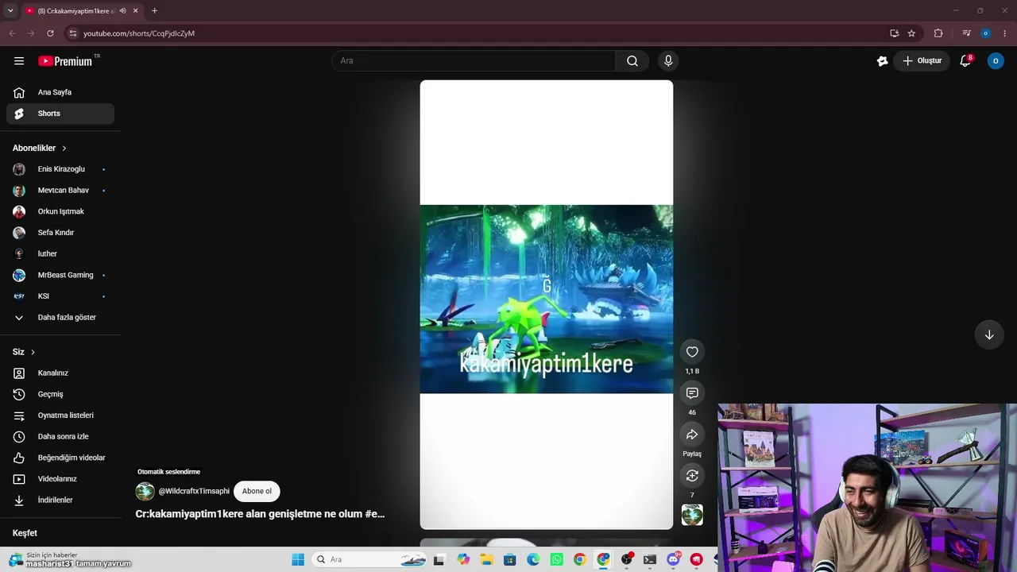Open luther subscription channel
Viewport: 1017px width, 572px height.
tap(60, 253)
